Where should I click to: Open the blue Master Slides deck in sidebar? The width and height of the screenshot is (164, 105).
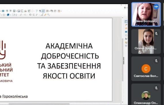coord(126,32)
